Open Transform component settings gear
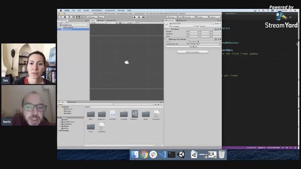The height and width of the screenshot is (169, 301). pyautogui.click(x=221, y=29)
